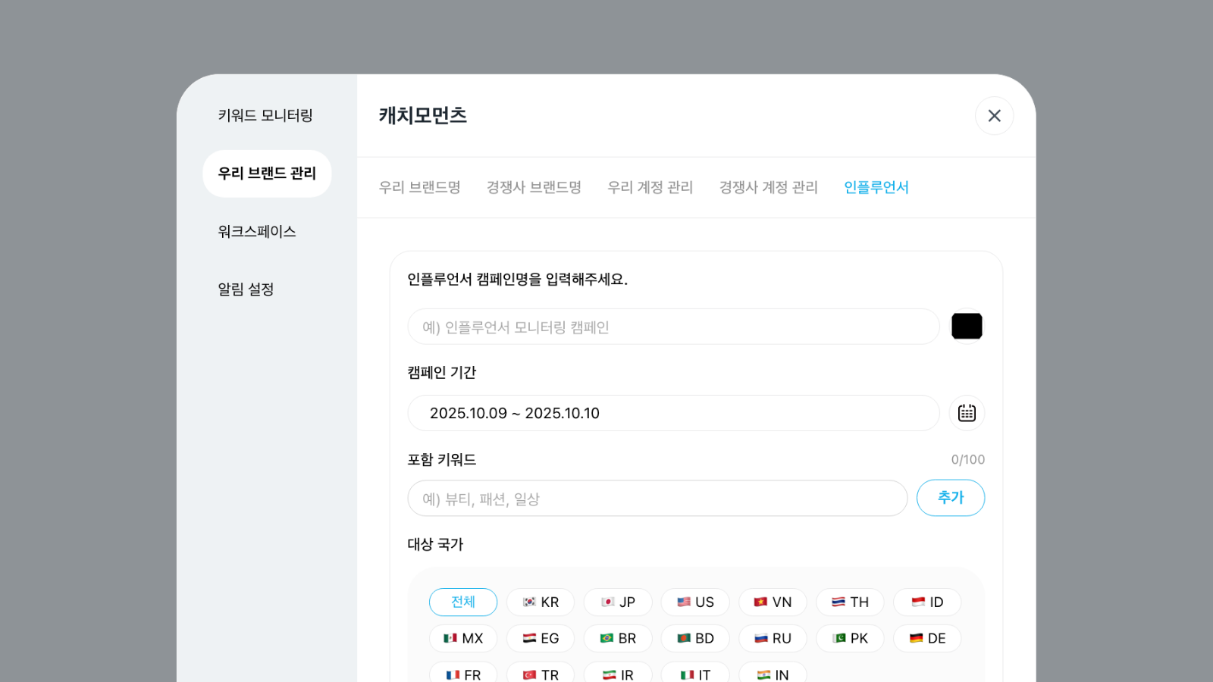
Task: Select the RU country chip
Action: (x=773, y=638)
